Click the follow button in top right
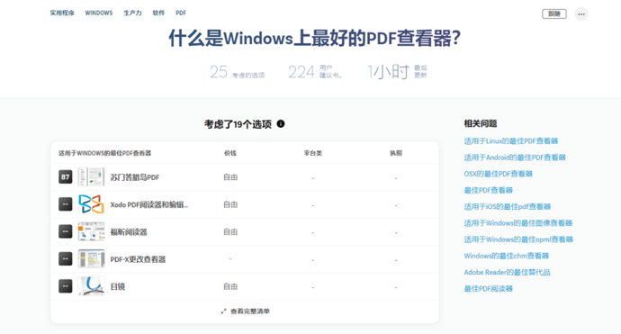Viewport: 621px width, 334px height. pyautogui.click(x=554, y=14)
